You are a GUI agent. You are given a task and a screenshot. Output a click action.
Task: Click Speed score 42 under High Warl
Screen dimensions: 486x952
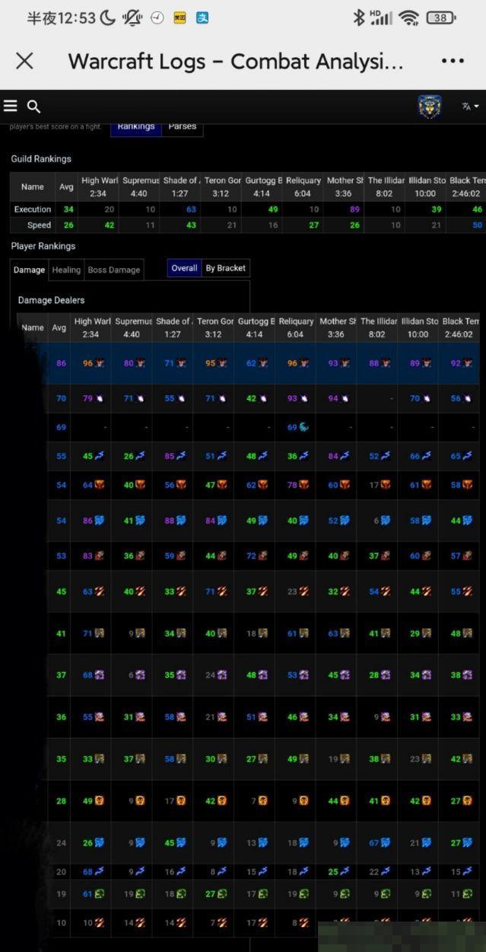pos(110,225)
